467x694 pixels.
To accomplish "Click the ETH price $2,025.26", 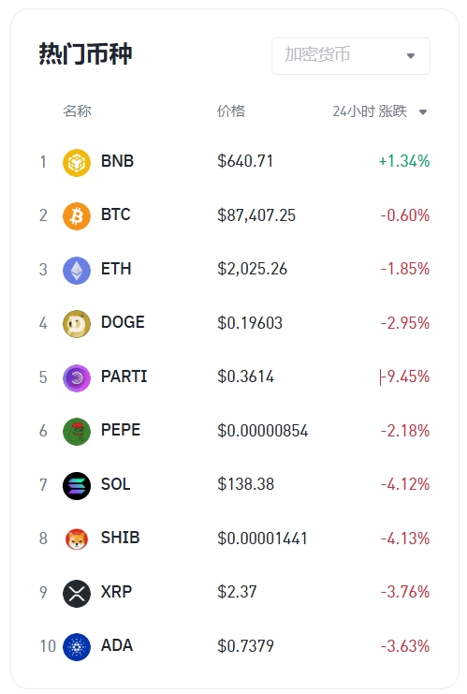I will point(252,269).
